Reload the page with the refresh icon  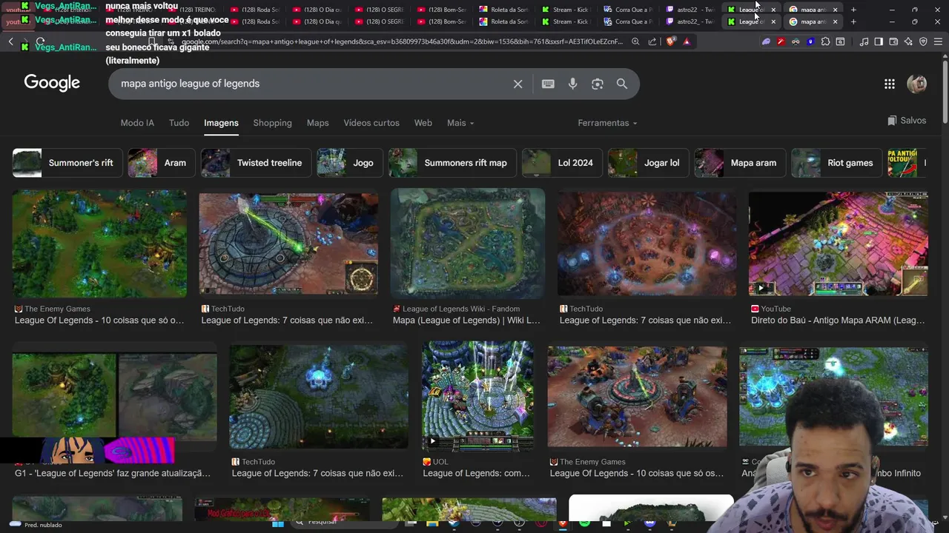pos(40,41)
